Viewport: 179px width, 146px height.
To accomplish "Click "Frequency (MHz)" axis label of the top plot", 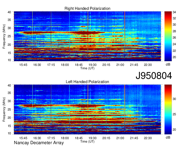I will coord(4,36).
